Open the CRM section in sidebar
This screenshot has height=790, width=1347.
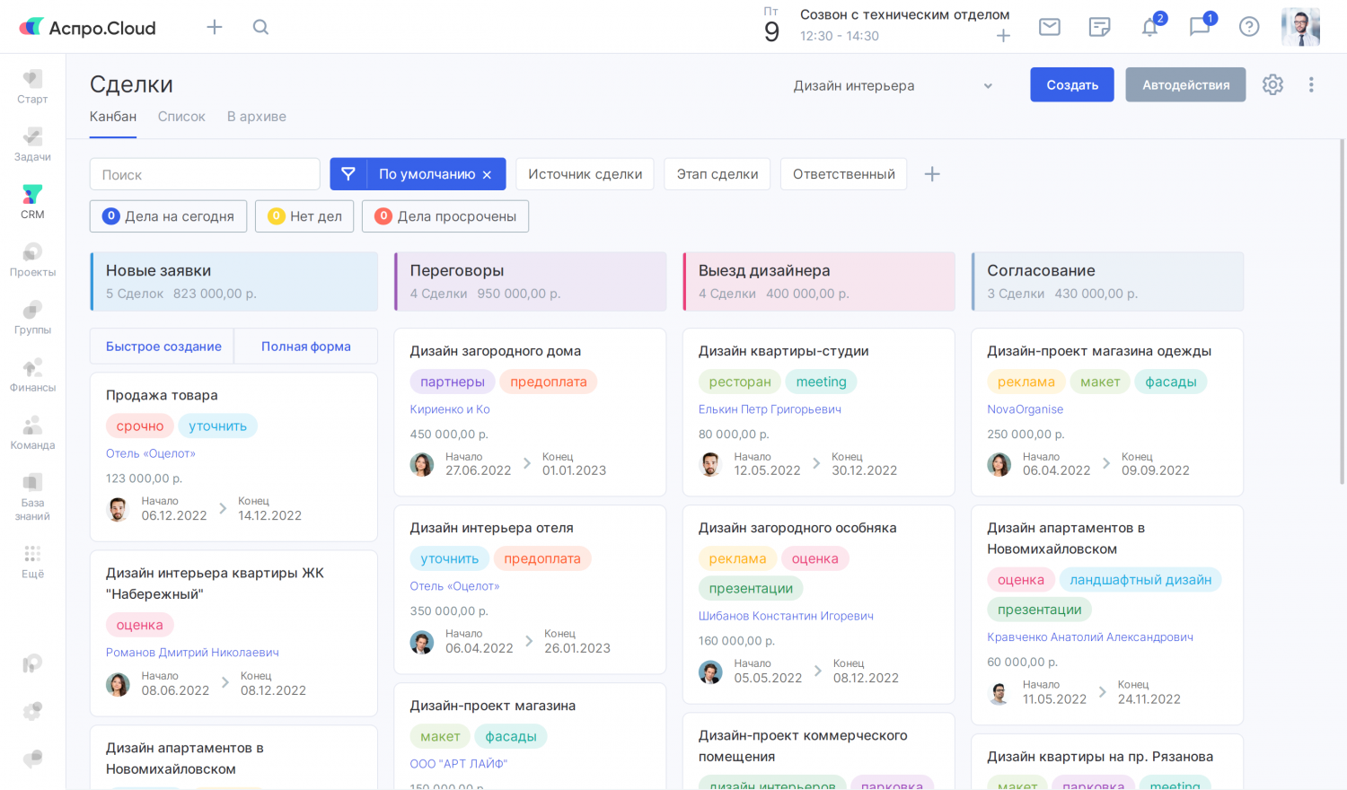point(32,201)
